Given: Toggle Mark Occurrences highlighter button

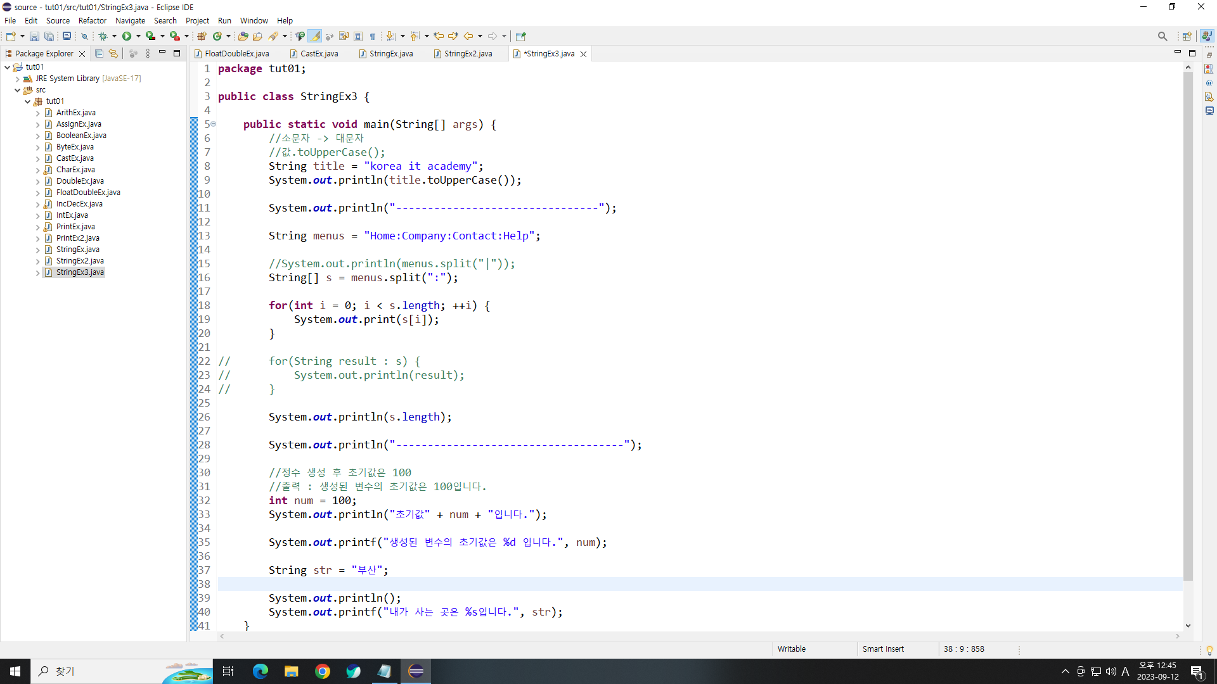Looking at the screenshot, I should (x=315, y=37).
